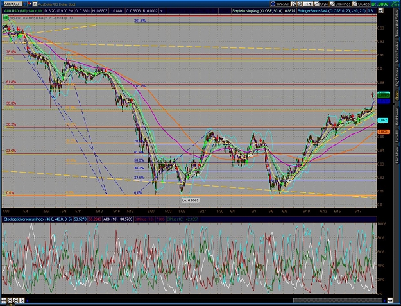Click the blue 161.8% Fibonacci label

140,86
